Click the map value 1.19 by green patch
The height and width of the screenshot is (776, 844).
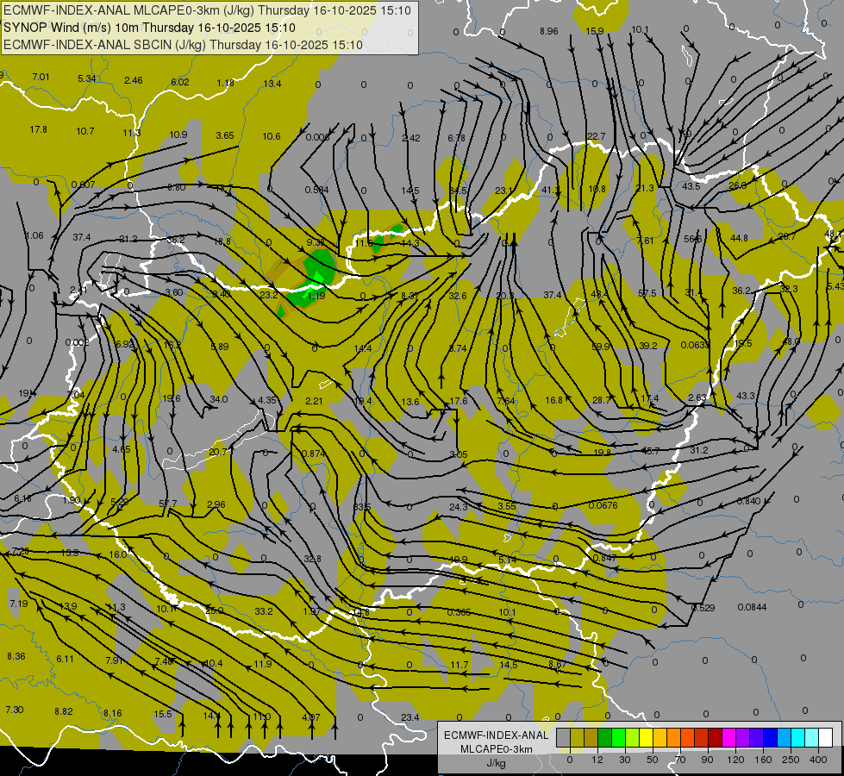tap(316, 296)
